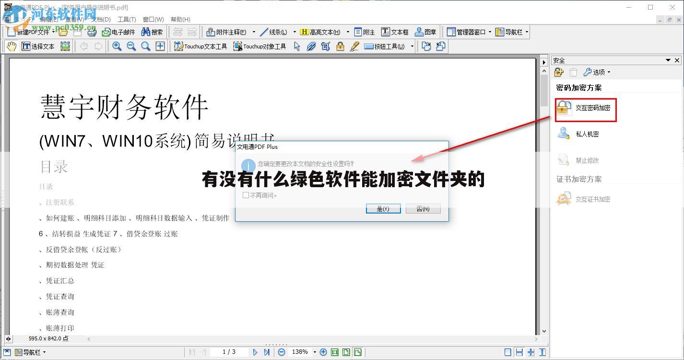Select the attachment comment (附件注释) tool

[x=226, y=32]
